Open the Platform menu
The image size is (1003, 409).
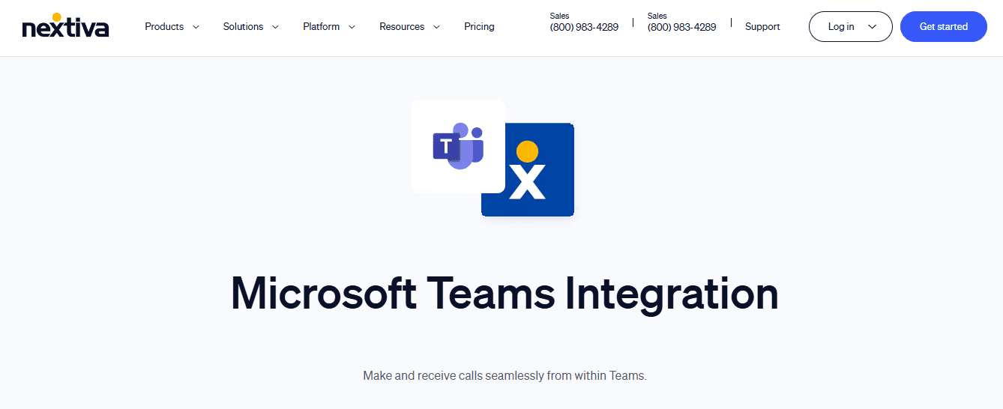pos(321,26)
